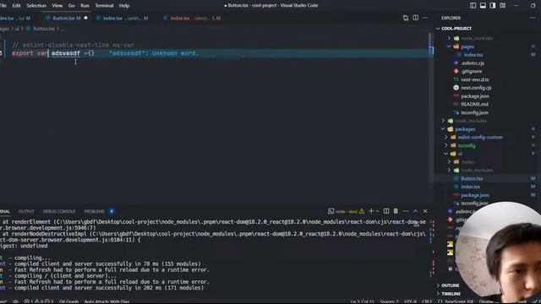The height and width of the screenshot is (304, 541).
Task: Collapse the COOL-PROJECT root section
Action: [438, 28]
